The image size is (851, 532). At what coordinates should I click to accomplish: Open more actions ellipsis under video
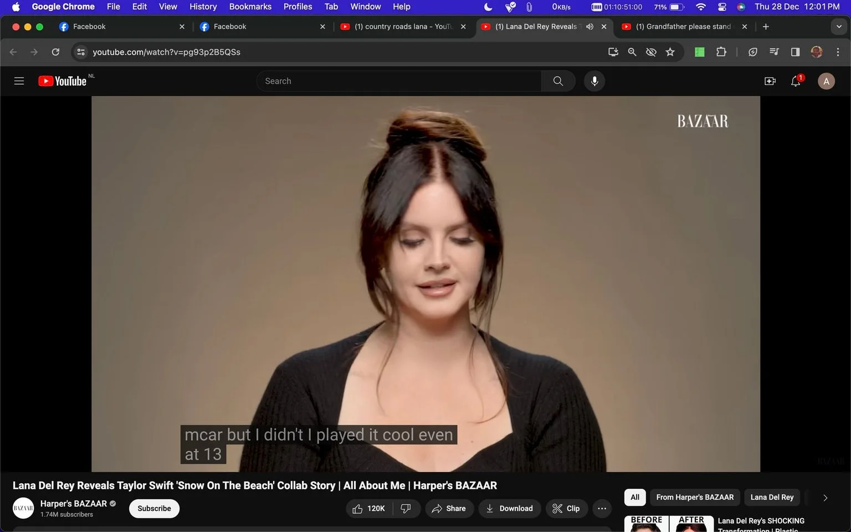tap(602, 508)
